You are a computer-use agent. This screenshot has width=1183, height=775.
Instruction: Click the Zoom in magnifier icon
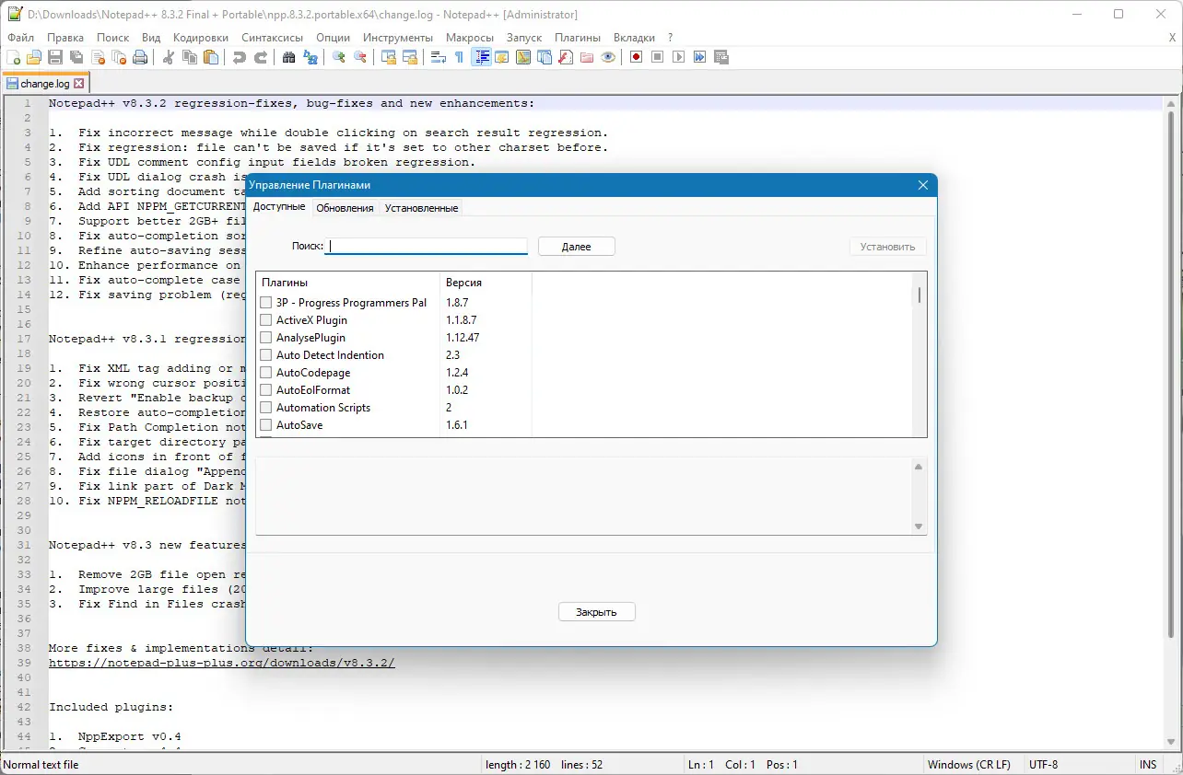click(x=339, y=57)
